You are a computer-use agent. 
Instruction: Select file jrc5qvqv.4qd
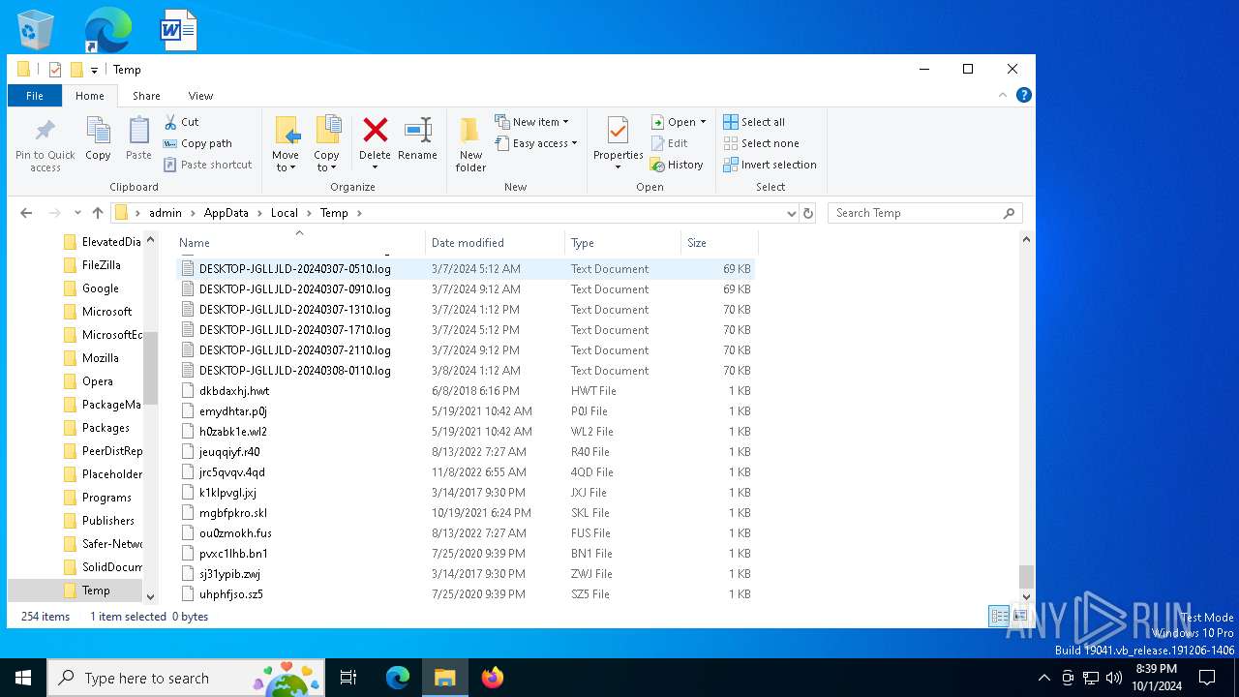[466, 472]
